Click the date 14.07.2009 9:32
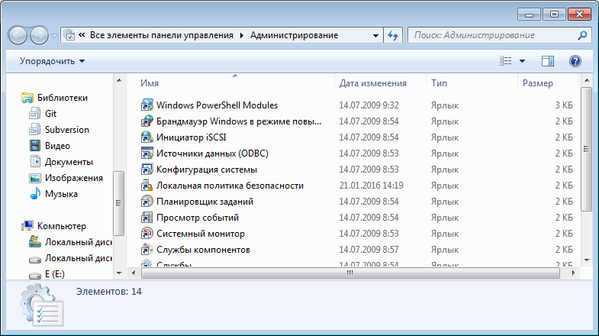 pos(369,105)
